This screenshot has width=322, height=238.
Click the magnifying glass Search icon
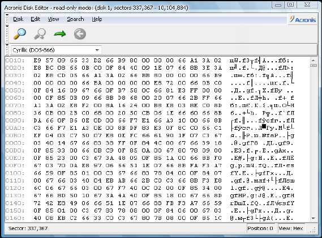point(20,34)
